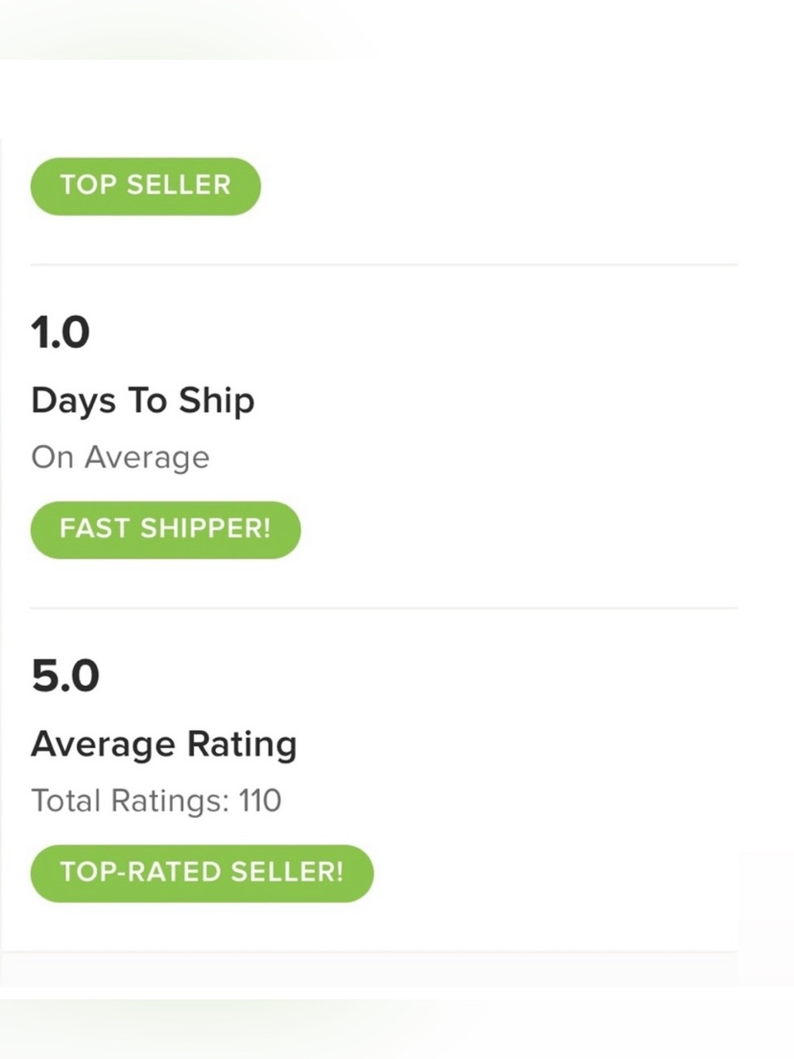Viewport: 794px width, 1059px height.
Task: Click the word Total in Total Ratings
Action: pyautogui.click(x=66, y=801)
